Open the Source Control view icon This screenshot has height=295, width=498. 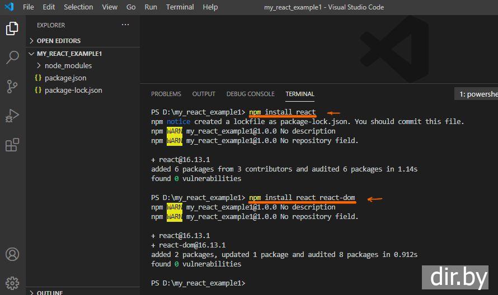[x=12, y=87]
